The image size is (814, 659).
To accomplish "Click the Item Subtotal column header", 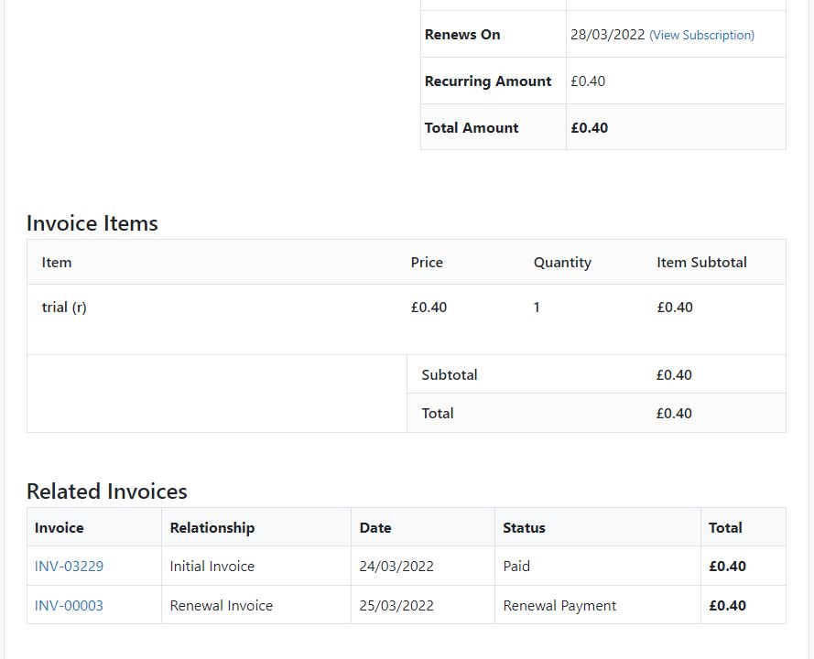I will [x=701, y=262].
